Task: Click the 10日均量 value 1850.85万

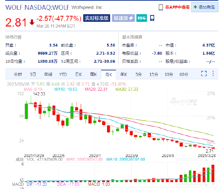Action: 48,62
